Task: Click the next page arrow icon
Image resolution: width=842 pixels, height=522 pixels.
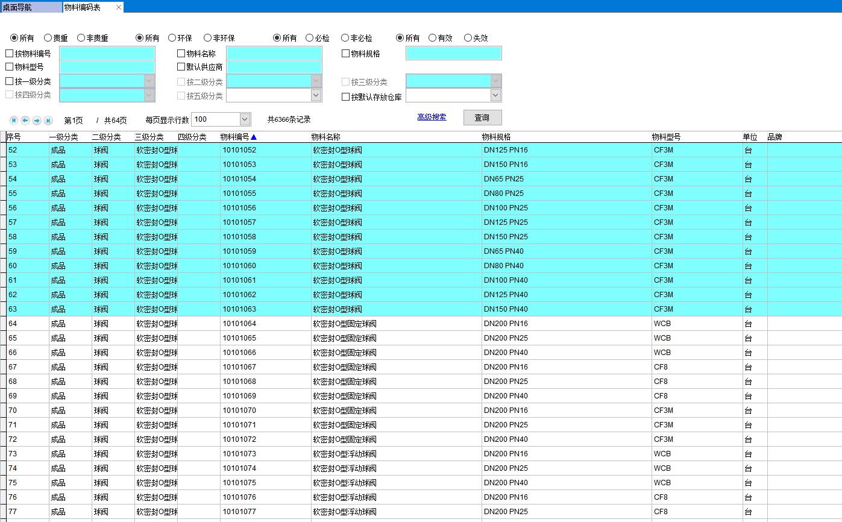Action: (37, 121)
